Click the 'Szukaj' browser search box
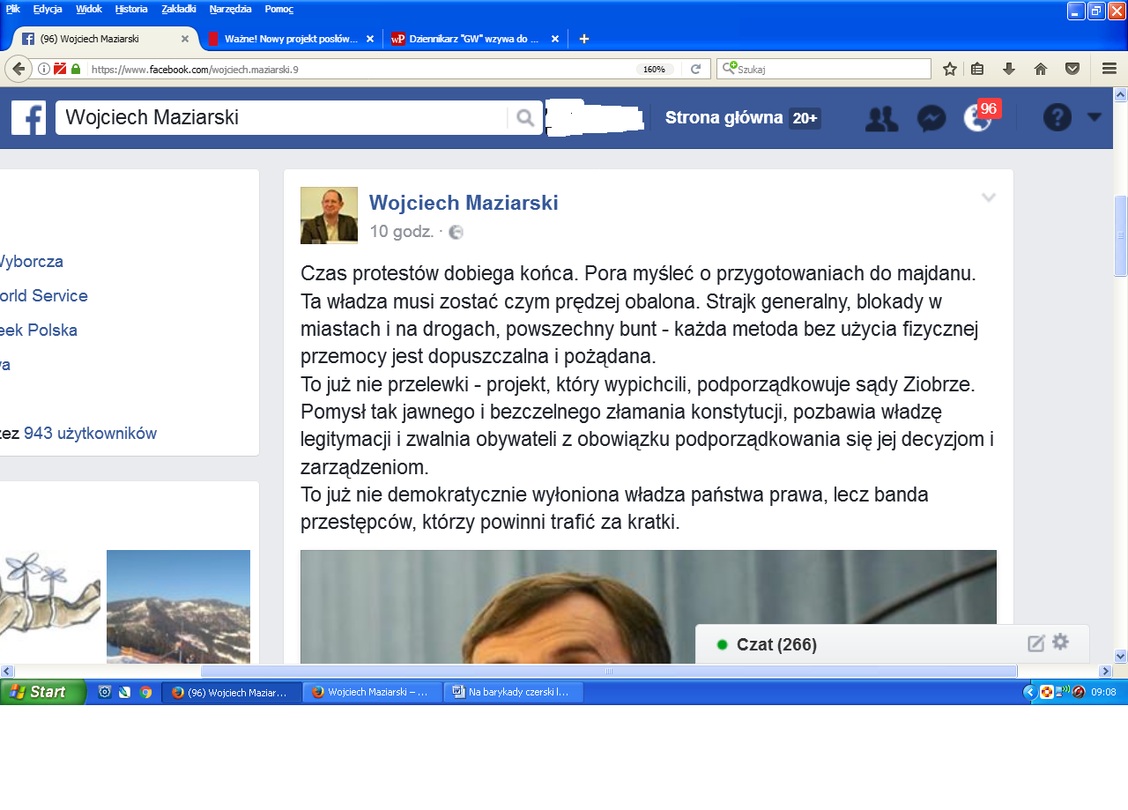Viewport: 1128px width, 810px height. (x=824, y=69)
